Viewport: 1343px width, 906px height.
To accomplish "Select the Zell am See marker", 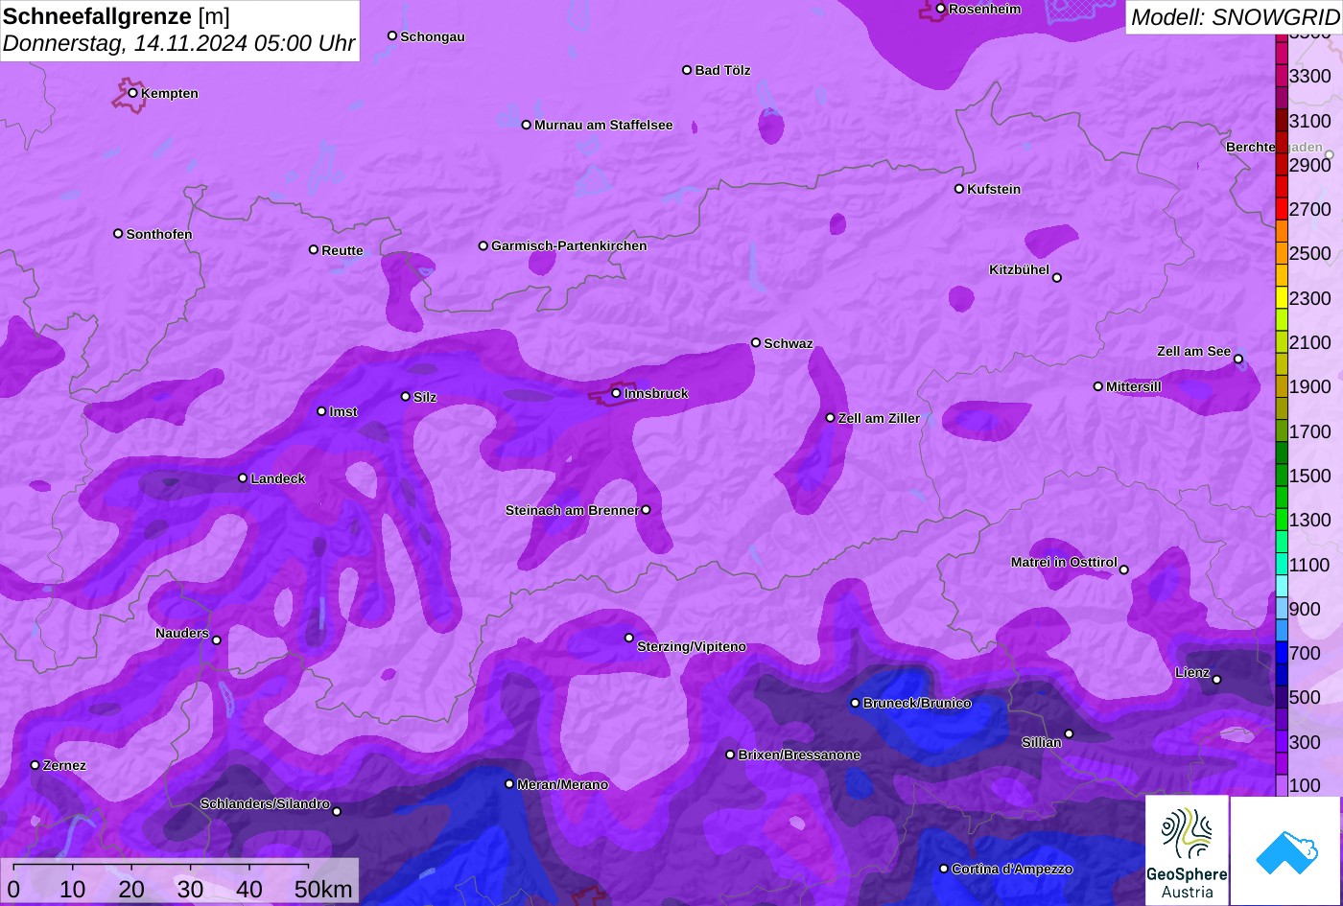I will pyautogui.click(x=1238, y=360).
